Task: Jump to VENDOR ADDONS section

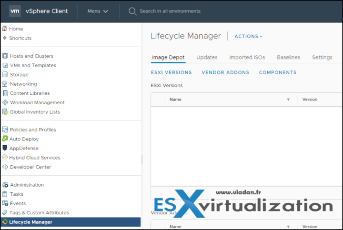Action: [225, 72]
